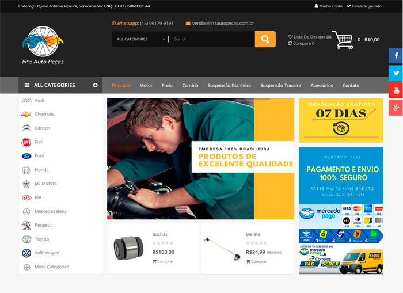This screenshot has height=293, width=403.
Task: Open the Motor menu item
Action: pyautogui.click(x=146, y=85)
